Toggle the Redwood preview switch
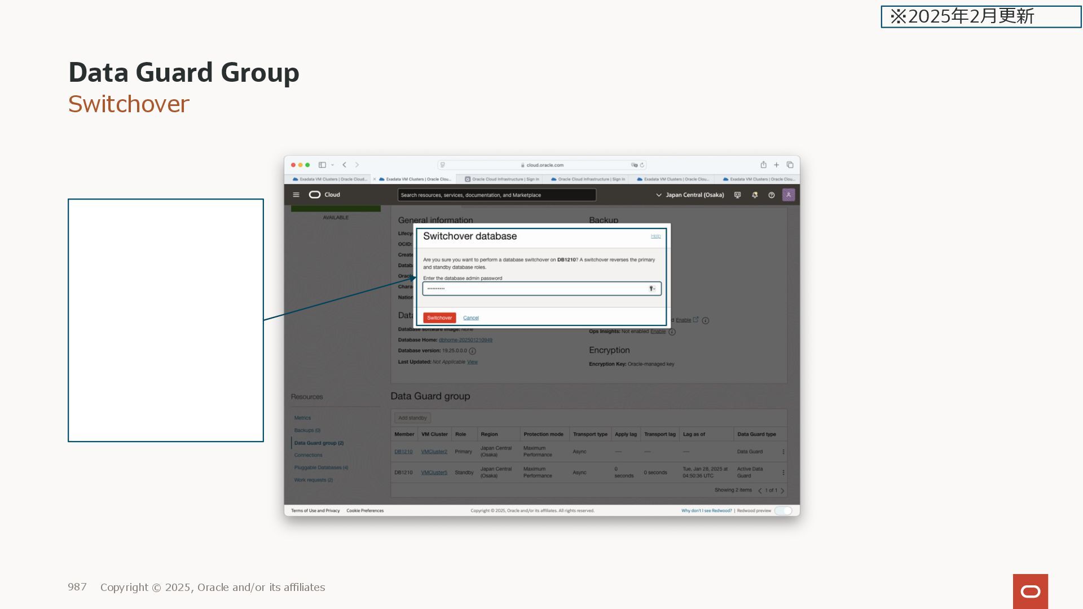This screenshot has height=609, width=1083. [x=783, y=511]
